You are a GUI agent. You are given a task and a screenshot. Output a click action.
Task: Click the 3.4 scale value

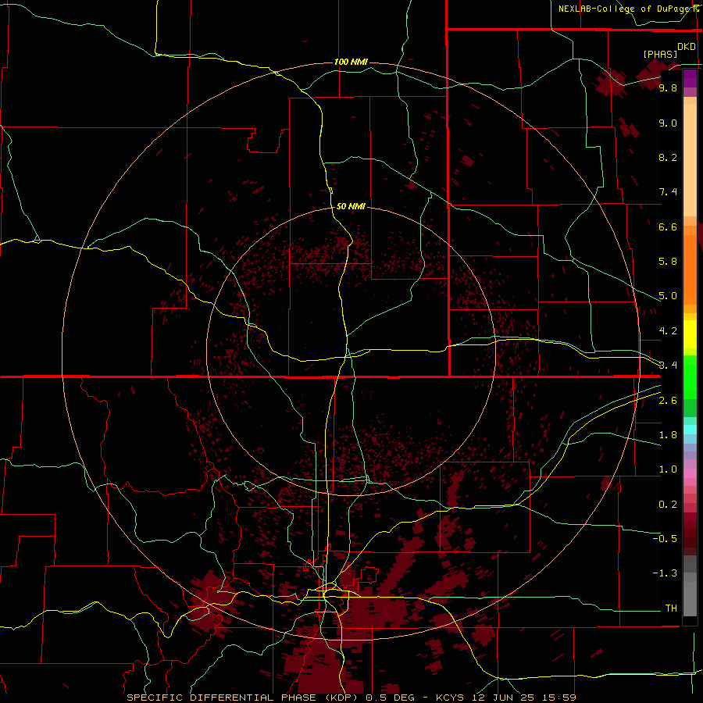tap(668, 366)
